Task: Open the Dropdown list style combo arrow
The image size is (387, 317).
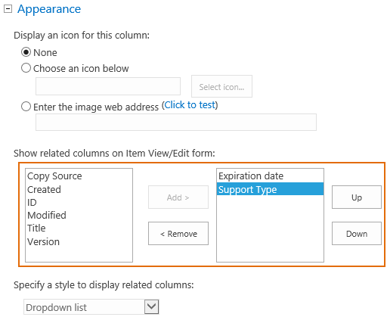Action: pos(152,307)
